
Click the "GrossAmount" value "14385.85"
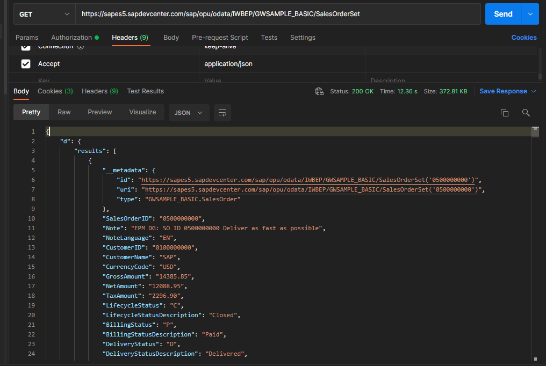173,277
